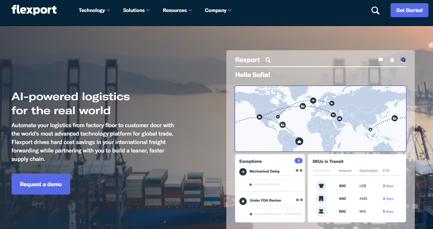Open the Resources nav item
Image resolution: width=433 pixels, height=229 pixels.
[x=175, y=11]
